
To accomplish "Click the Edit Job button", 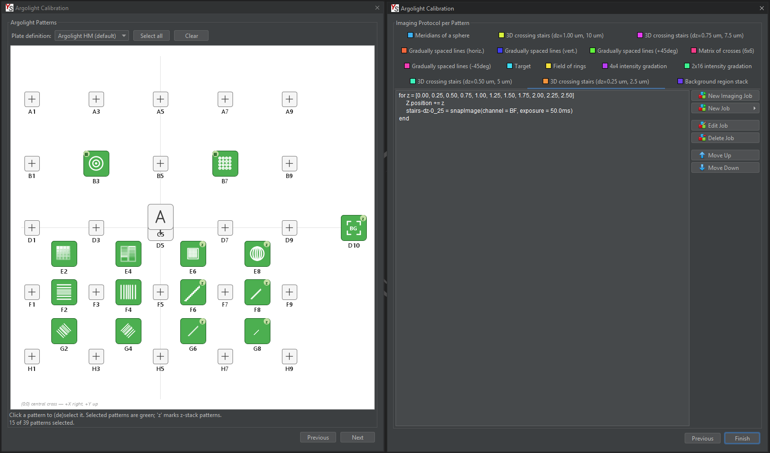I will pos(725,126).
